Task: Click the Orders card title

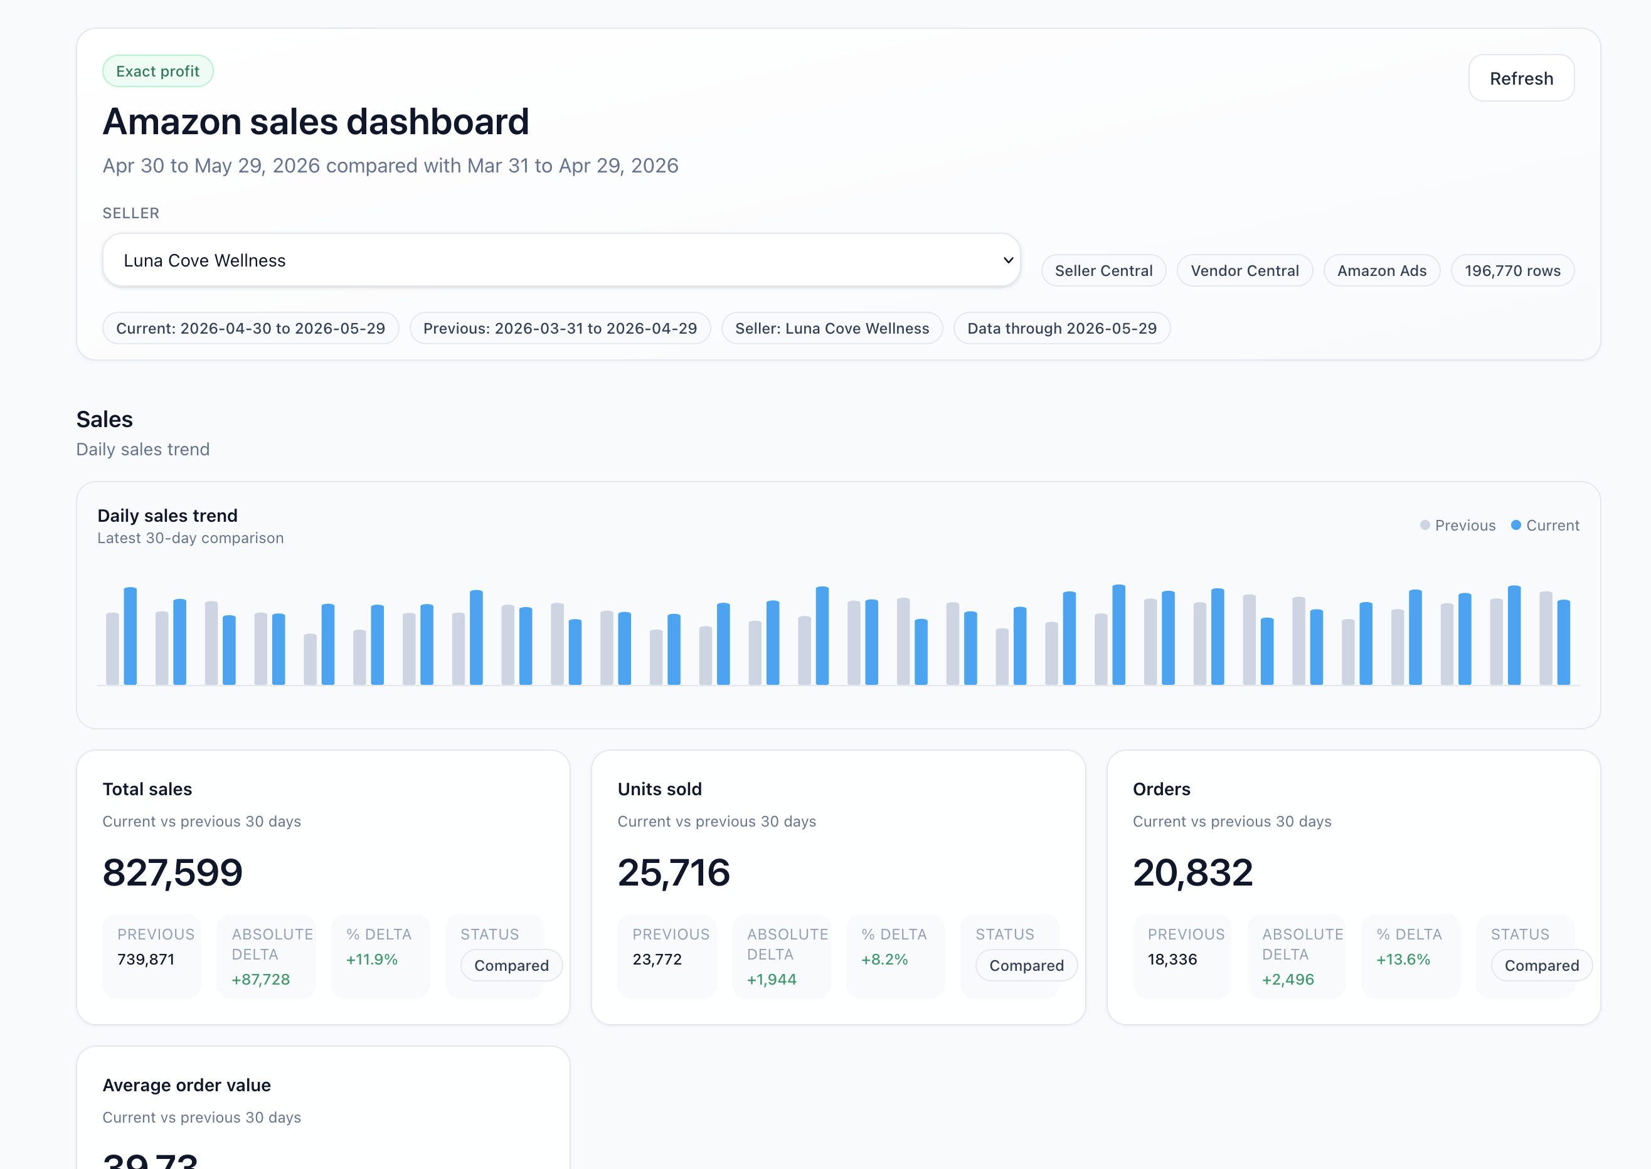Action: [1161, 789]
